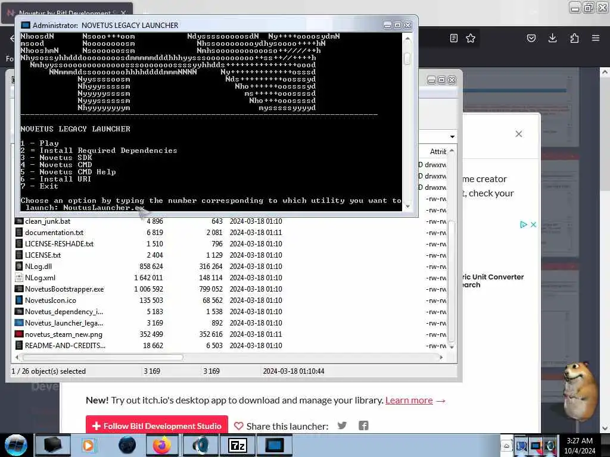Open the black box taskbar icon
Image resolution: width=610 pixels, height=457 pixels.
[x=52, y=445]
